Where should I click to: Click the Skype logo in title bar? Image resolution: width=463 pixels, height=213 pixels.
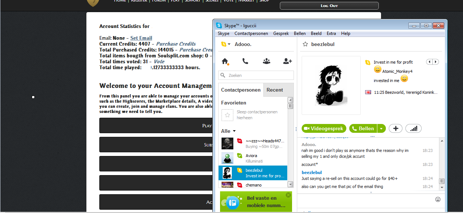coord(219,25)
